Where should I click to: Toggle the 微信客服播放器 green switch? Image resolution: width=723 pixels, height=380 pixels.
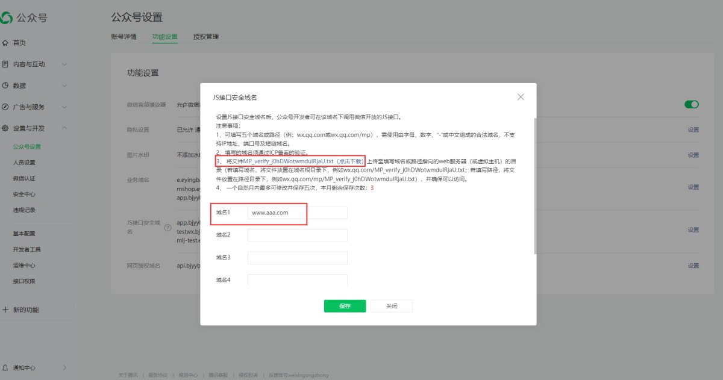pyautogui.click(x=692, y=105)
